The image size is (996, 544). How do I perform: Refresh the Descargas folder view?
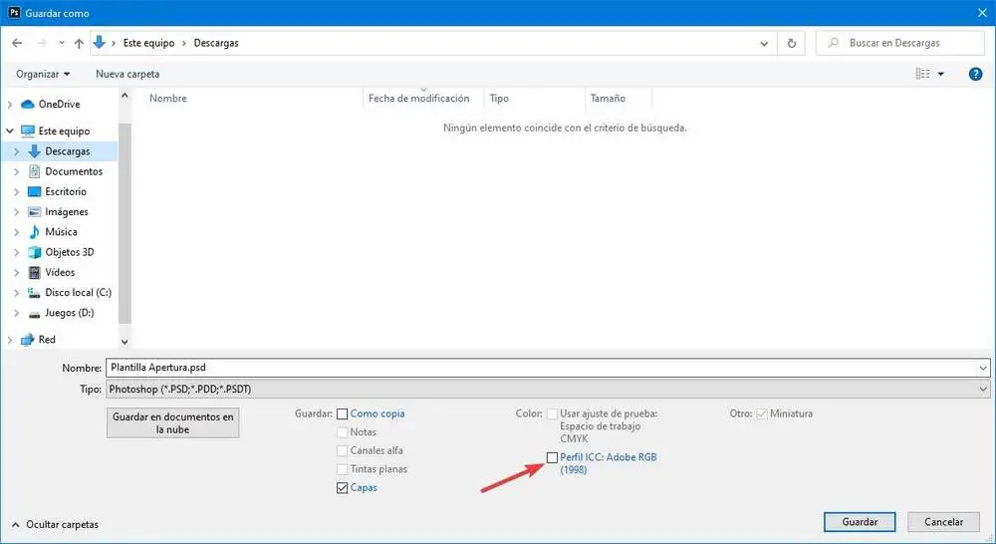click(792, 43)
